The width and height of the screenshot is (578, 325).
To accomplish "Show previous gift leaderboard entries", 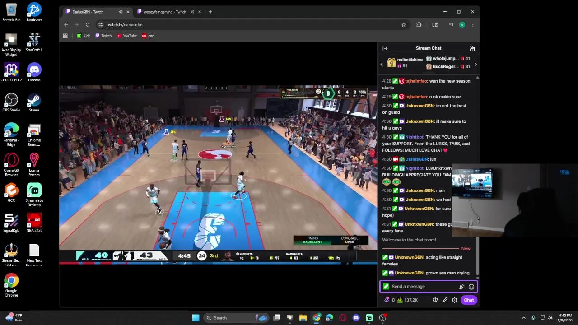I will (382, 65).
